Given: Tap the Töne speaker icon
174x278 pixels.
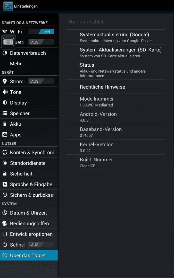Looking at the screenshot, I should point(5,92).
